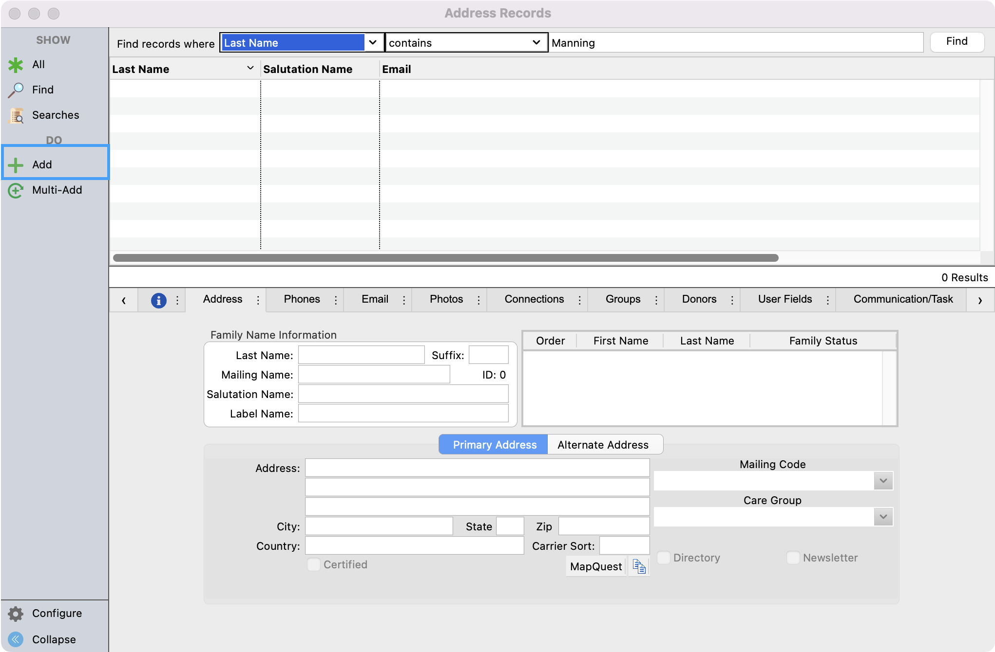Open the Last Name search field dropdown

373,42
